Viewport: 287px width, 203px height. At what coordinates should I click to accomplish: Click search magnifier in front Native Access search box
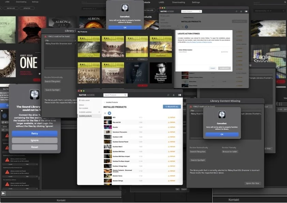[x=125, y=95]
